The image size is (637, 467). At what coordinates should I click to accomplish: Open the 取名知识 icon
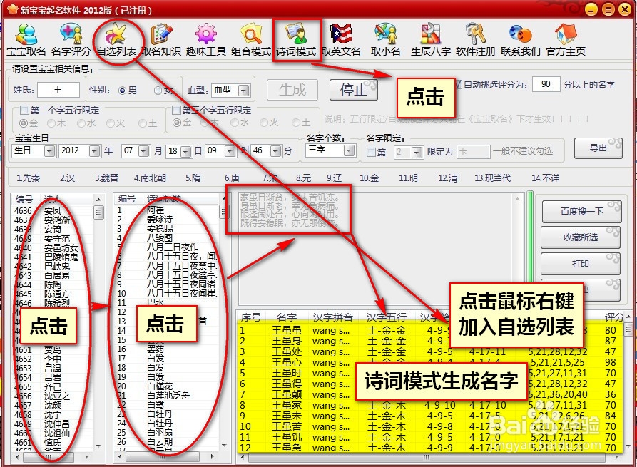click(161, 40)
